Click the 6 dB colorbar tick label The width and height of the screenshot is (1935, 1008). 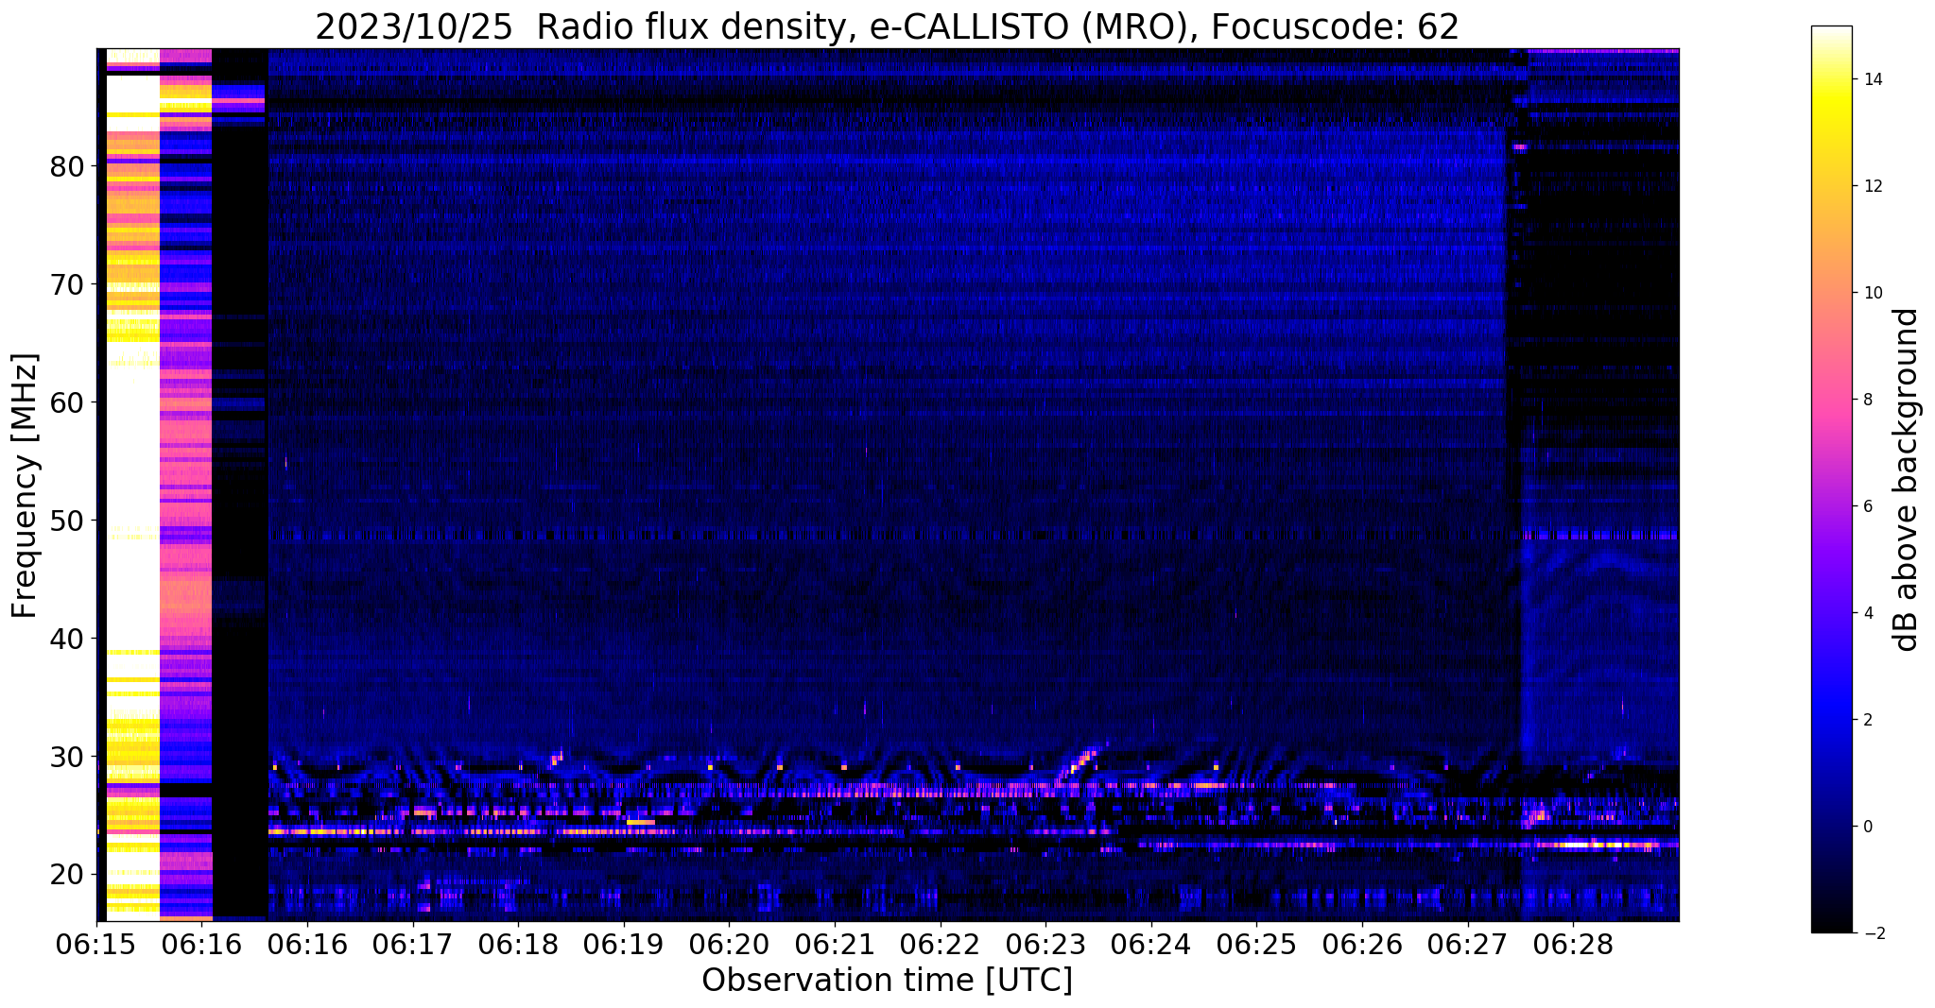[x=1867, y=506]
